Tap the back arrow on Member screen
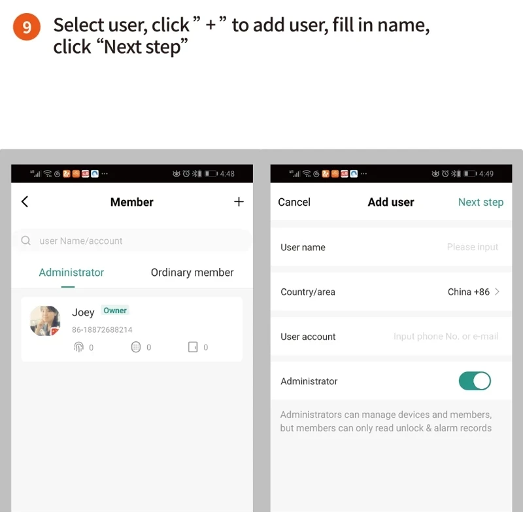Image resolution: width=523 pixels, height=523 pixels. pos(25,201)
